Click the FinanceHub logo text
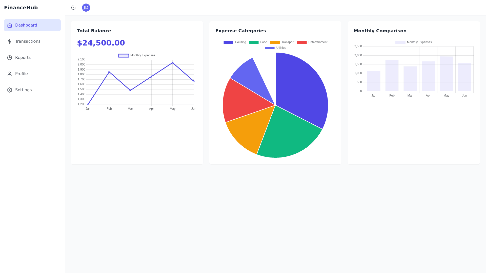The height and width of the screenshot is (273, 486). [21, 8]
